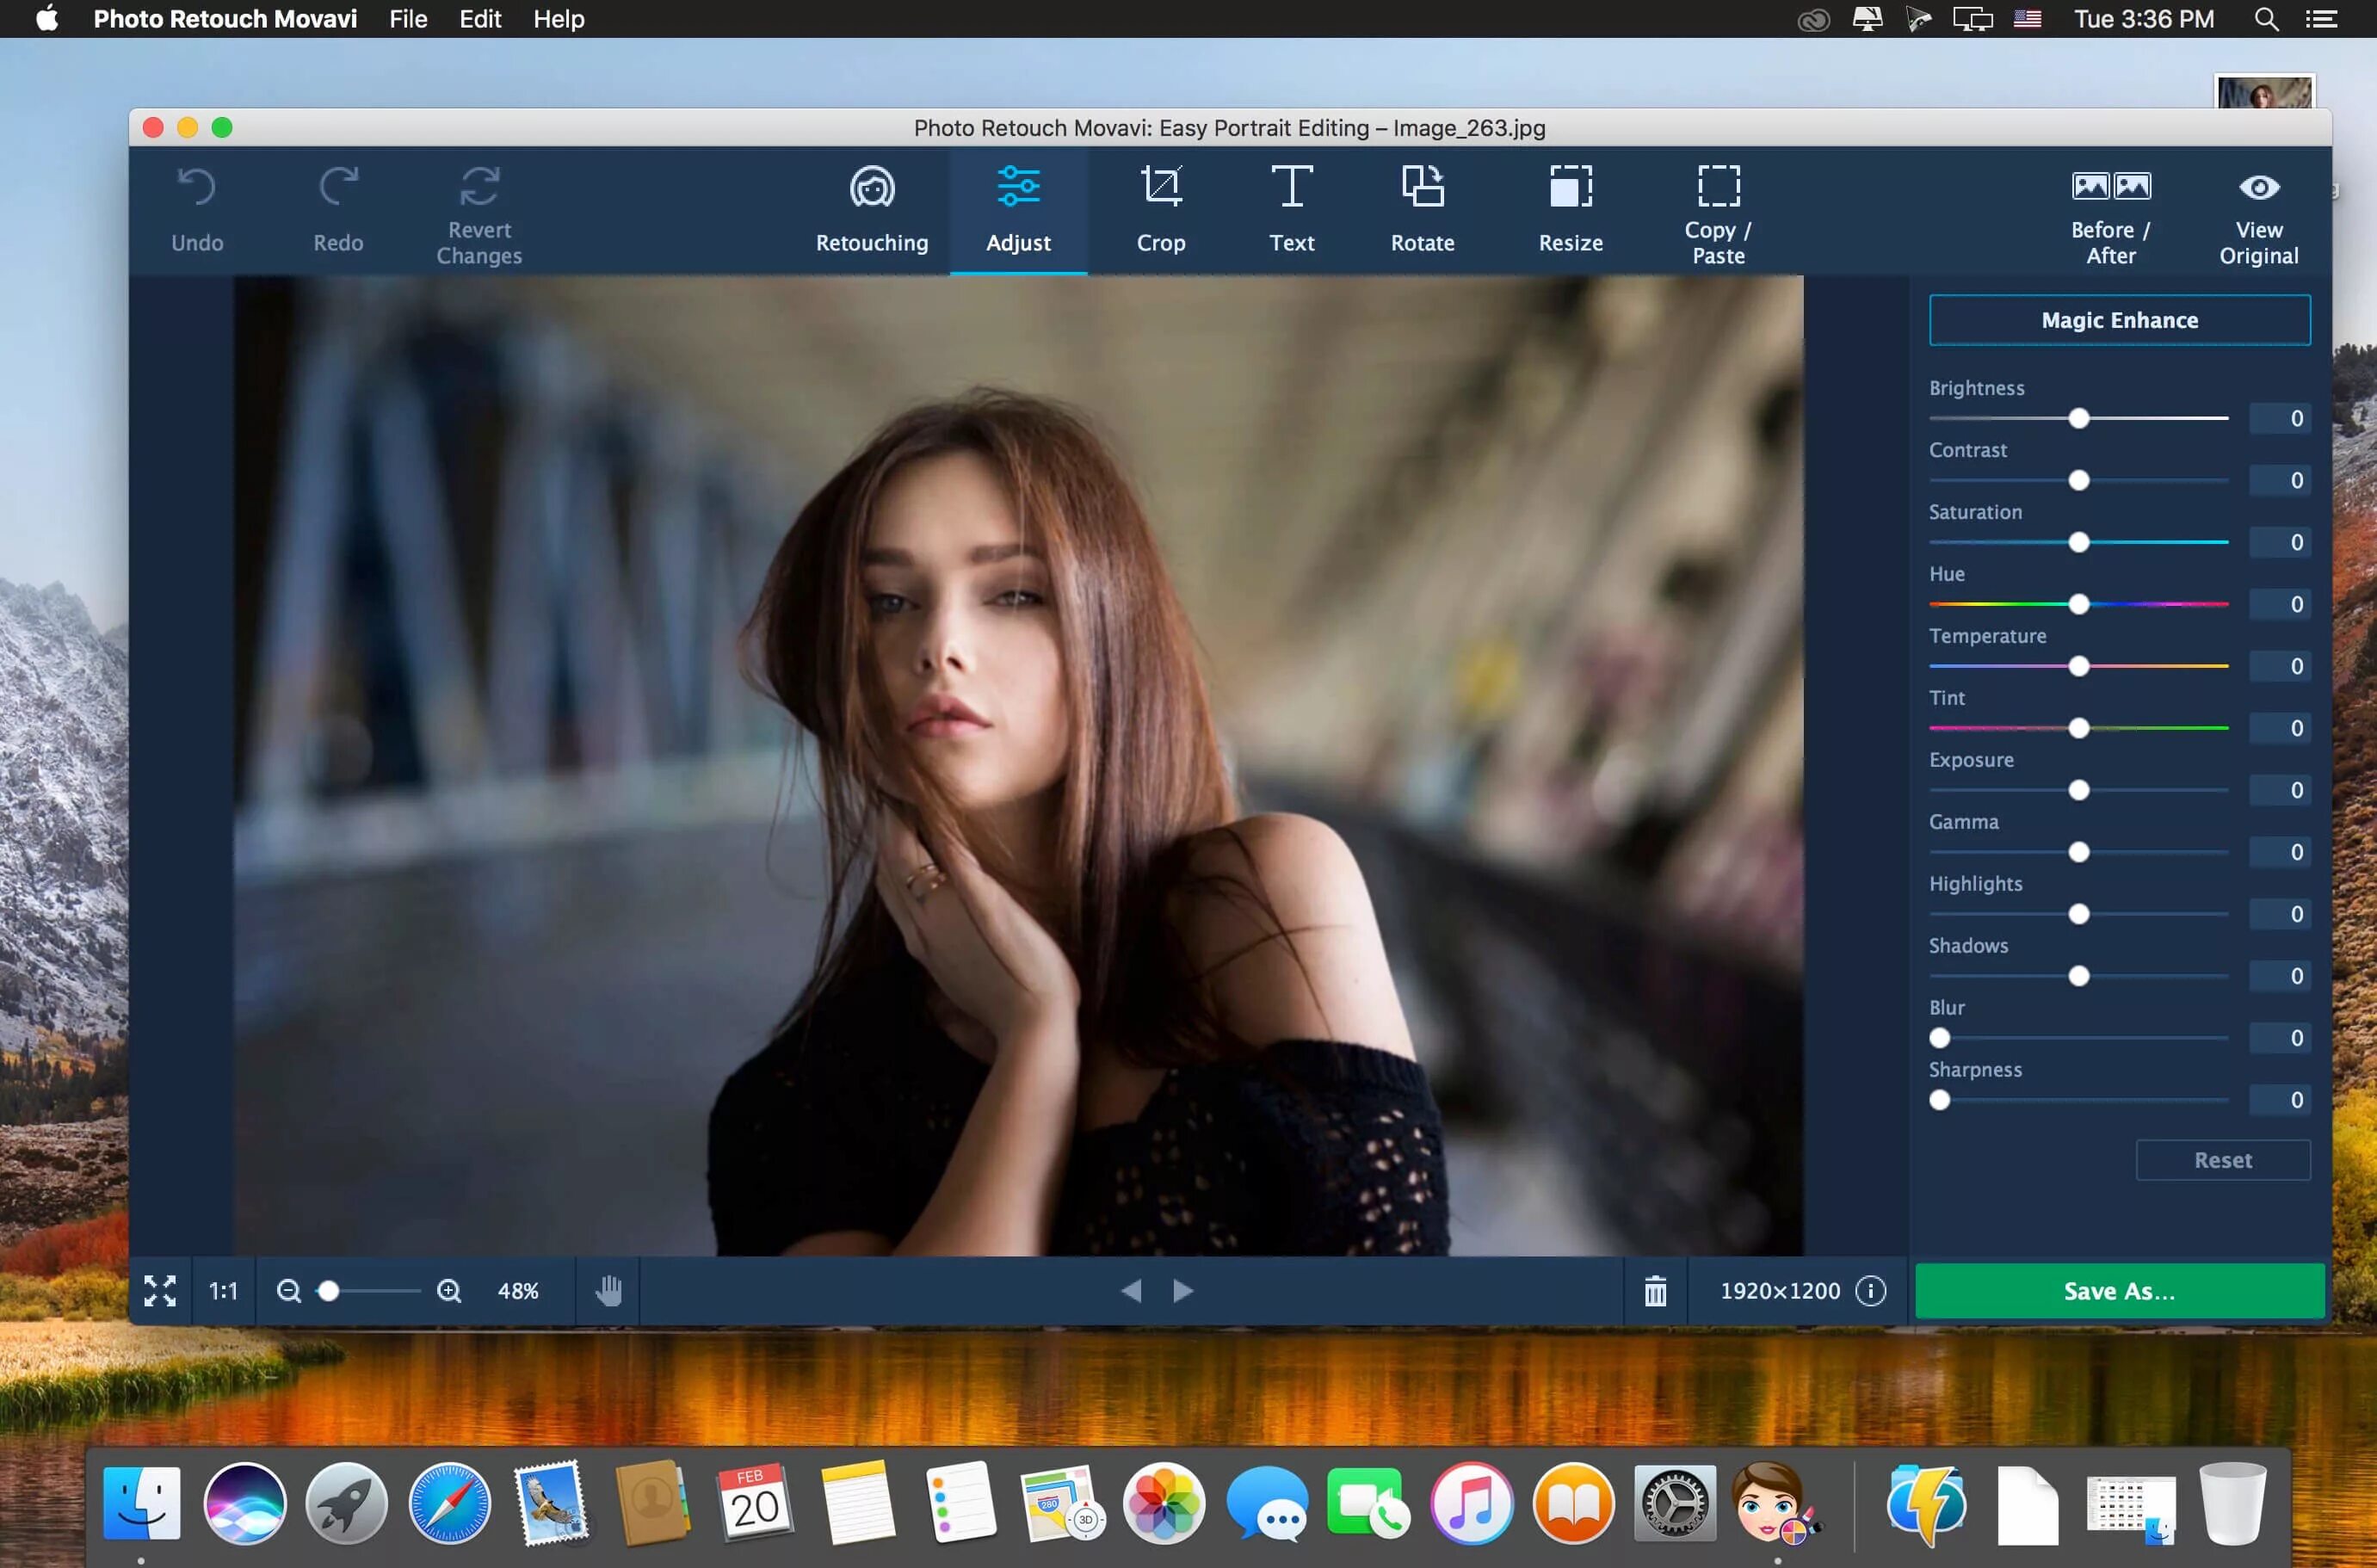Open Copy/Paste panel

pyautogui.click(x=1718, y=208)
